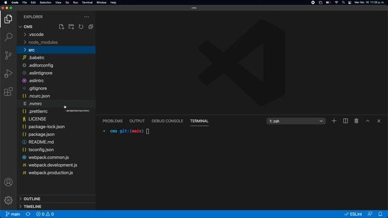Open the .prettierrc file
388x218 pixels.
(56, 111)
